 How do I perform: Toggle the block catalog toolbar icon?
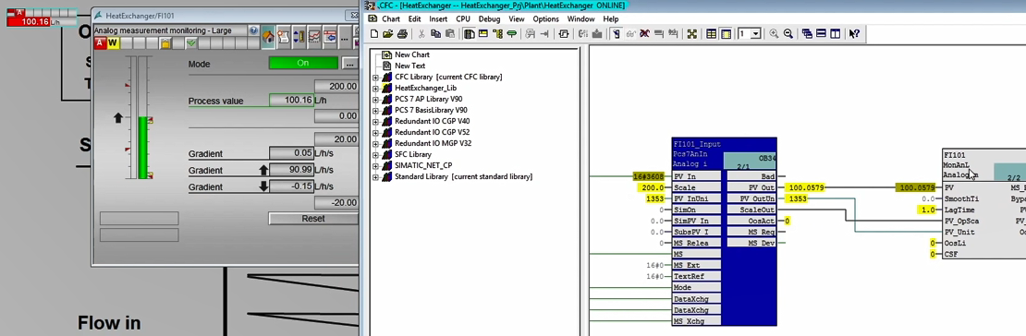coord(469,34)
